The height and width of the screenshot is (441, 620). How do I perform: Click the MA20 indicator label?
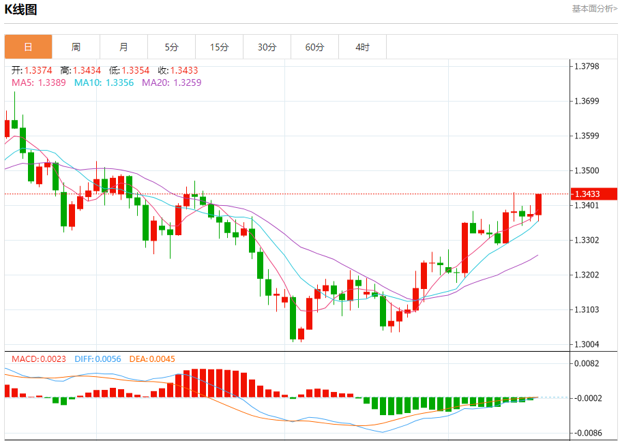171,82
